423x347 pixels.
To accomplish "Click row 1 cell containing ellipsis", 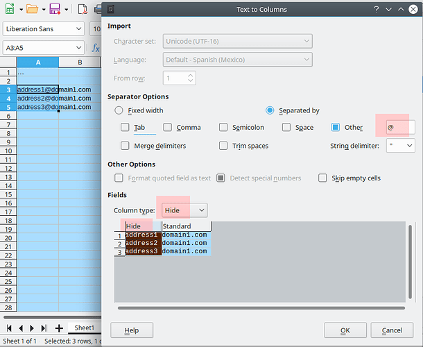I will click(x=37, y=72).
